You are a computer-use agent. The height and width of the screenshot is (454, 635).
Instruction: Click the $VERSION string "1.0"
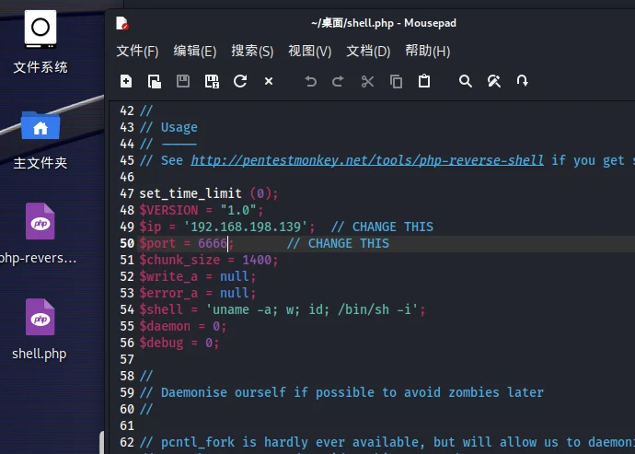coord(238,210)
